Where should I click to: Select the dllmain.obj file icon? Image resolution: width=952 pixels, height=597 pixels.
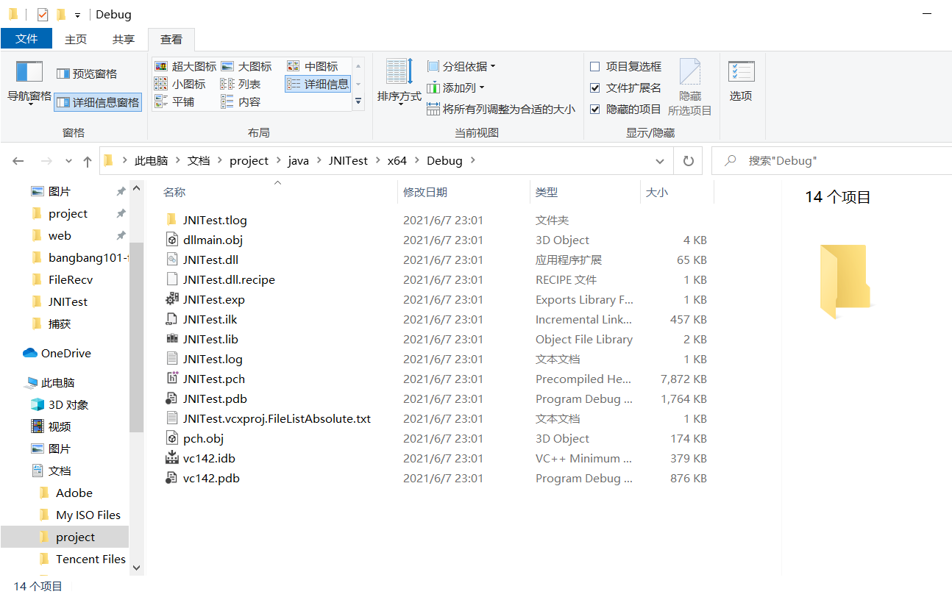(x=171, y=240)
